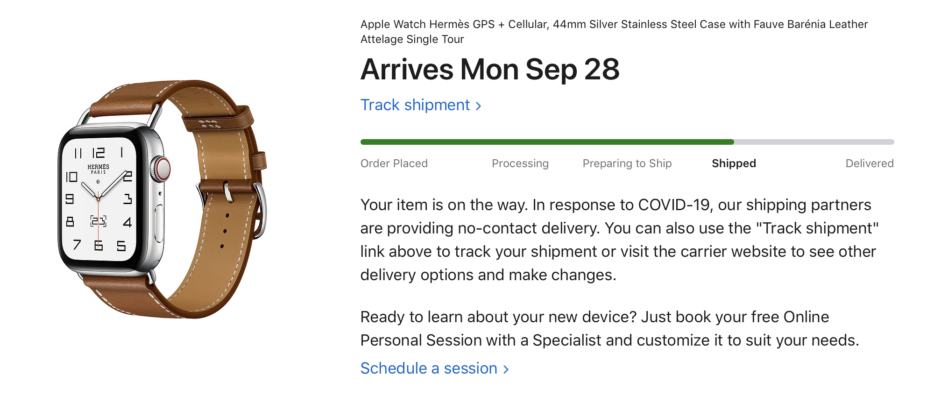Image resolution: width=934 pixels, height=396 pixels.
Task: Select the bold Shipped status label
Action: (x=734, y=163)
